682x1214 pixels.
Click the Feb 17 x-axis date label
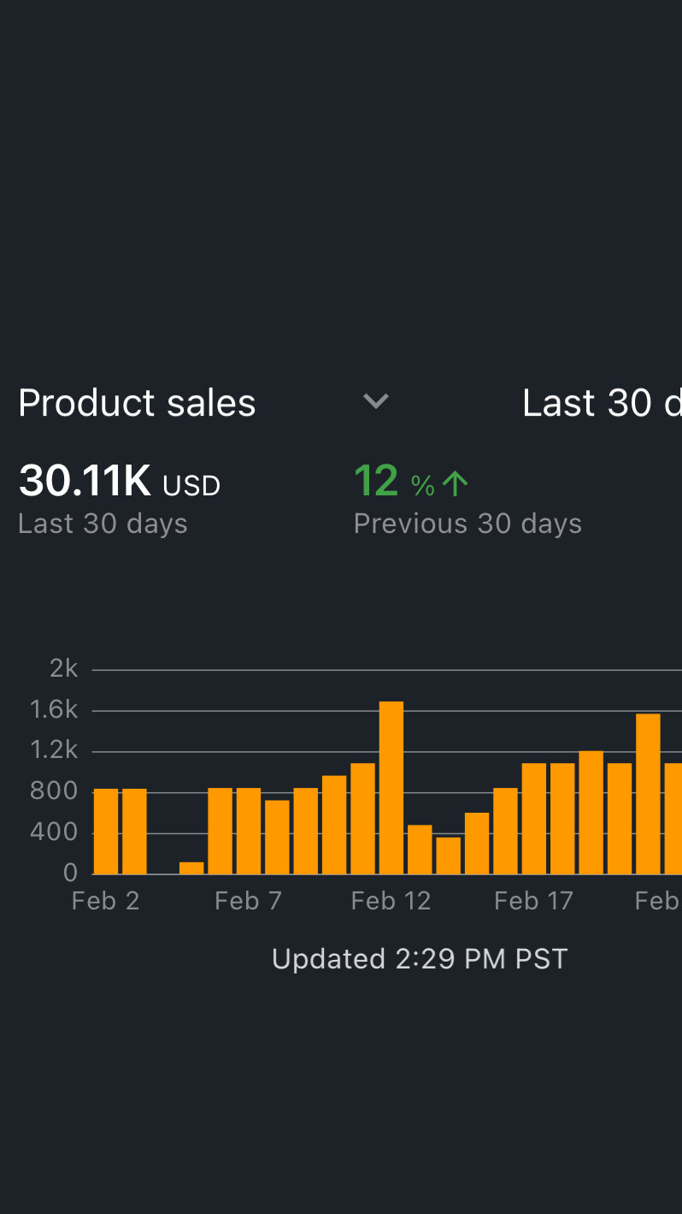coord(533,901)
